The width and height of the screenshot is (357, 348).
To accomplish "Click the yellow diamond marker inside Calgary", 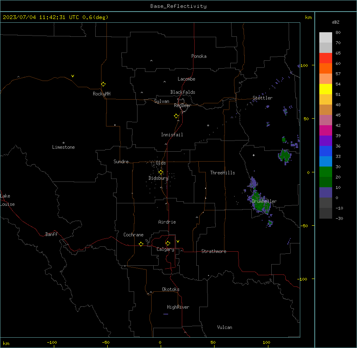I will (168, 243).
